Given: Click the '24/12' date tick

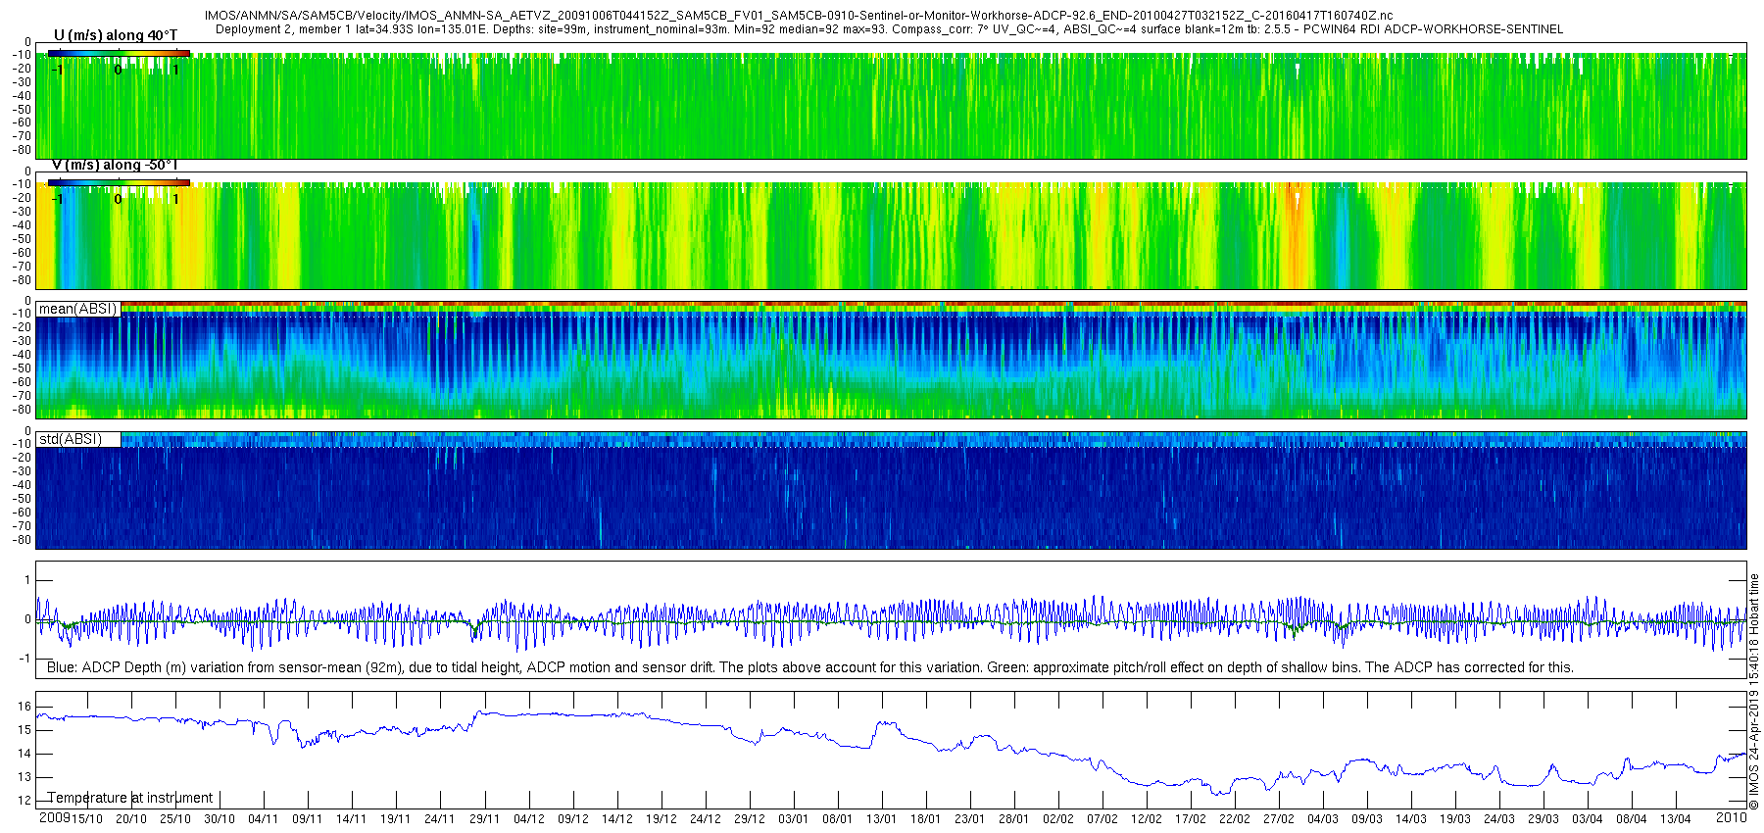Looking at the screenshot, I should (x=706, y=818).
